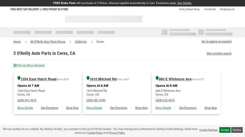Click the filter icon beside Filter by Store Services
The image size is (245, 137).
click(15, 65)
